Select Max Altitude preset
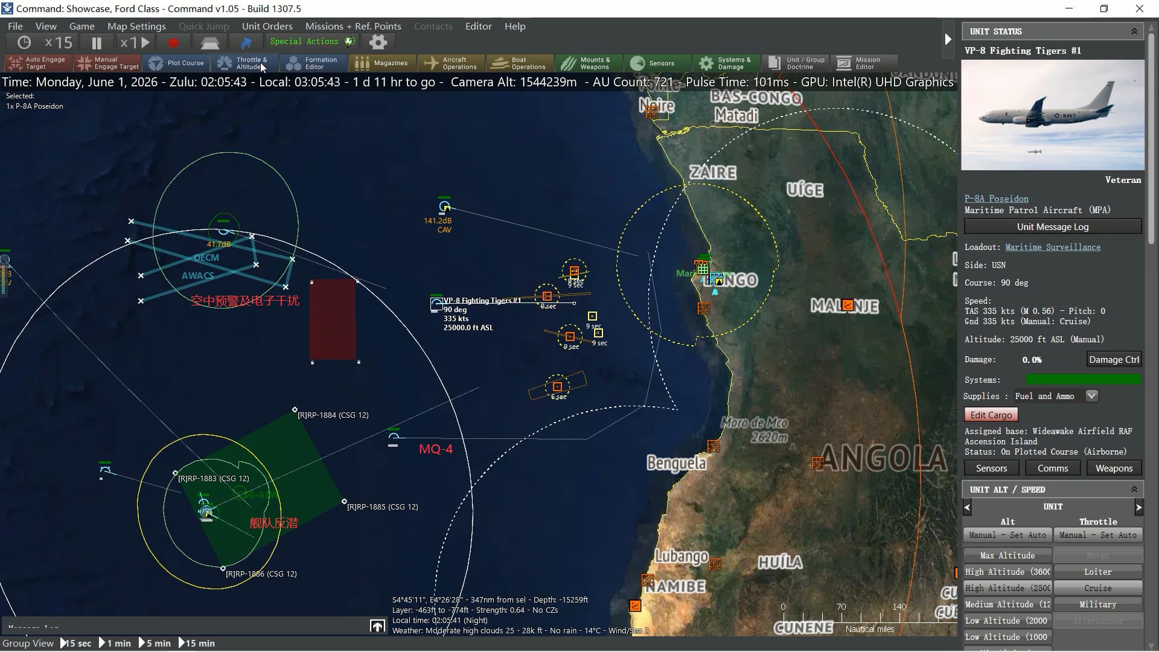Viewport: 1159px width, 652px height. (x=1007, y=555)
